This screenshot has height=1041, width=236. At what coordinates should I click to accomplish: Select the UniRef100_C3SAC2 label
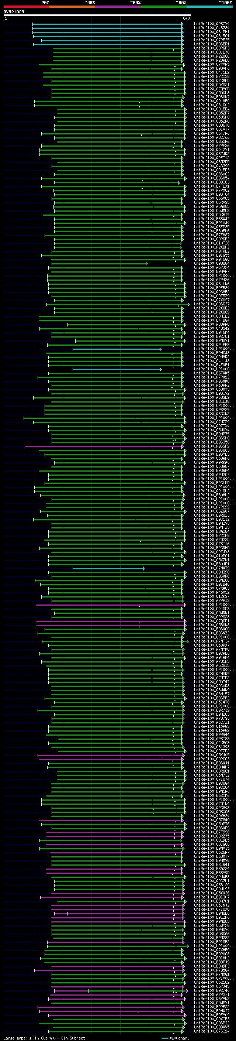[212, 174]
